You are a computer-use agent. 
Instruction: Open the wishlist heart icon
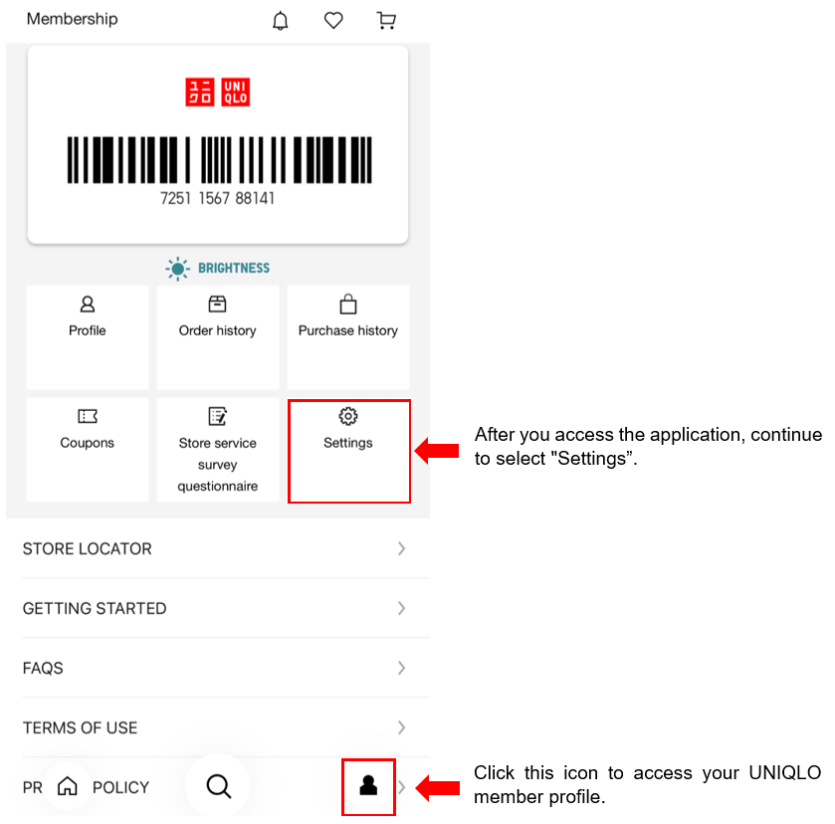[333, 21]
